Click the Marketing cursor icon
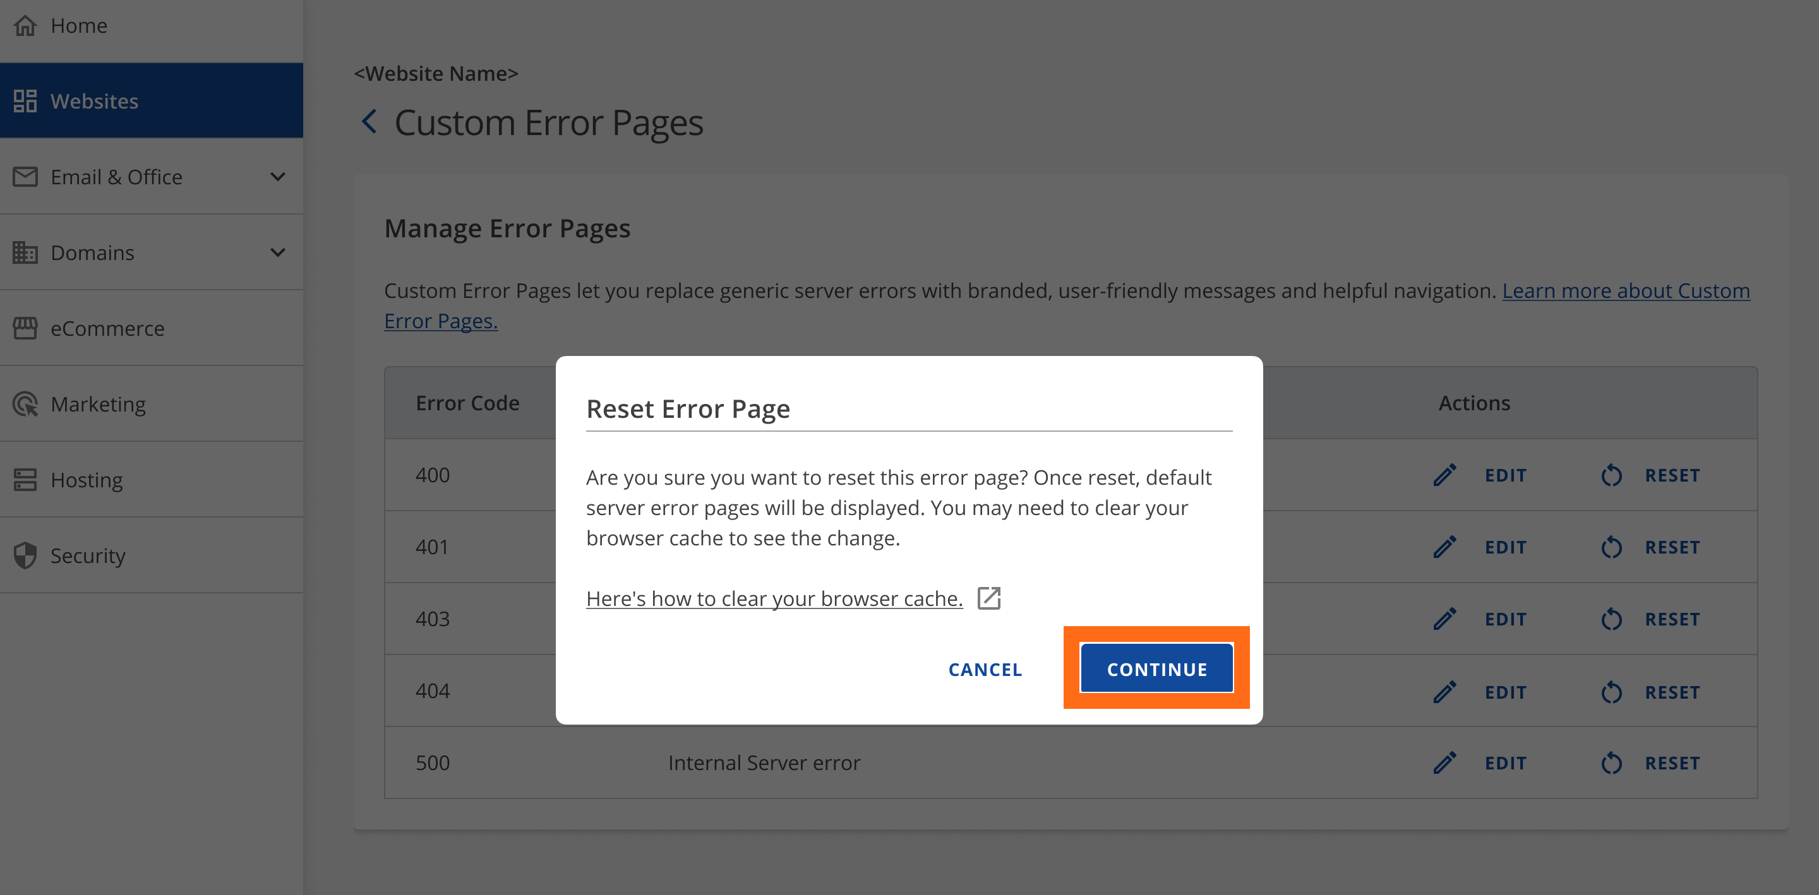This screenshot has width=1819, height=895. click(25, 404)
